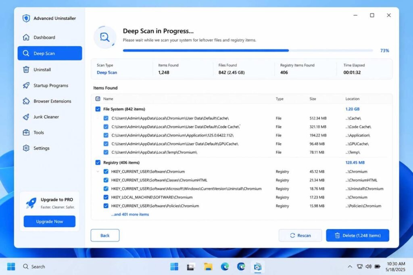Select the Deep Scan sidebar item
The image size is (413, 275).
(x=50, y=54)
